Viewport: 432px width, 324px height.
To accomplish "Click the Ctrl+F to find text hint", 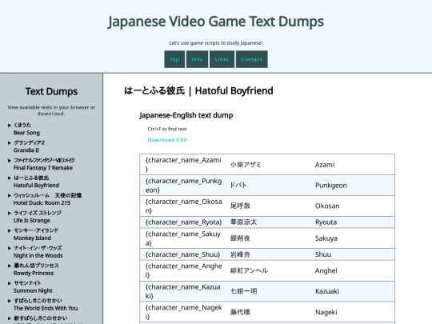I will pyautogui.click(x=167, y=129).
